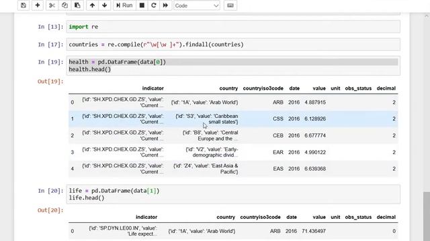Viewport: 430px width, 241px height.
Task: Click the 'East Asia & Pacific' country cell
Action: (206, 169)
